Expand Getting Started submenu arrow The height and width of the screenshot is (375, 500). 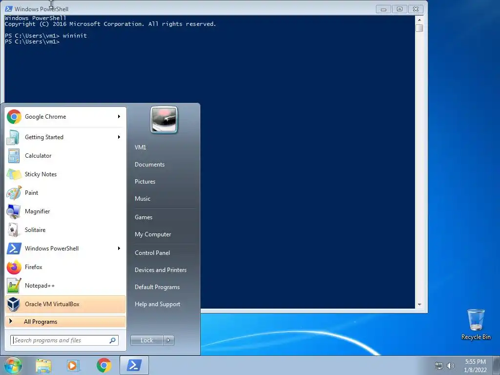[x=119, y=137]
